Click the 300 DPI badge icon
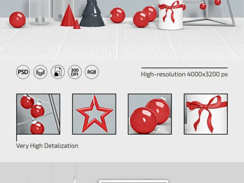This screenshot has height=183, width=244. (75, 72)
